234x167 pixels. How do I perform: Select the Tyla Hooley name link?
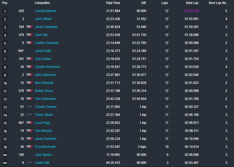(x=43, y=59)
